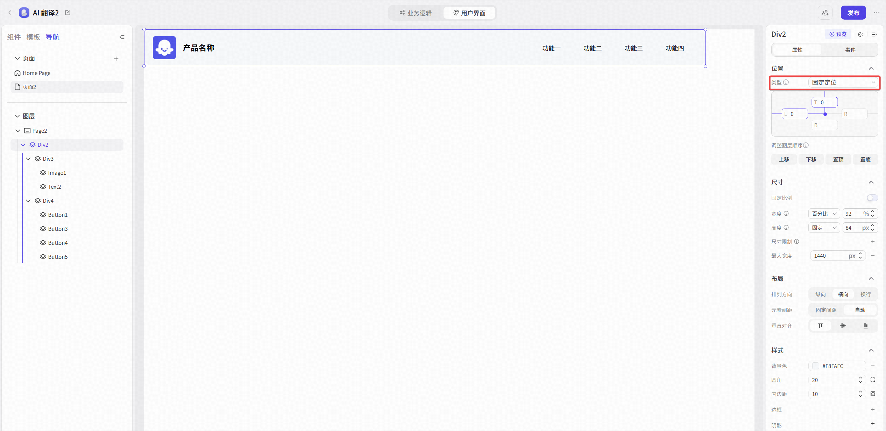Click the 尺寸限制 info icon
This screenshot has width=886, height=431.
pyautogui.click(x=796, y=242)
